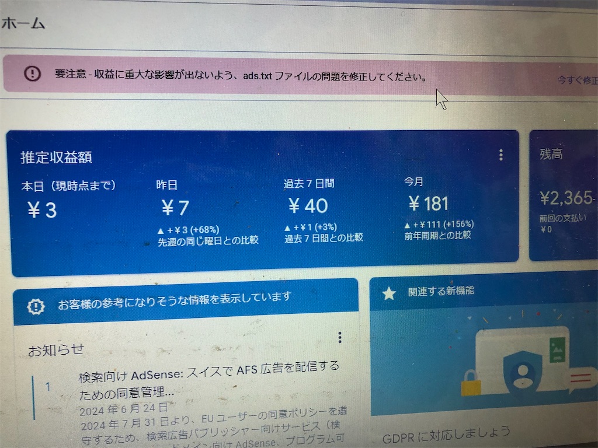Click the balance amount ¥2,365
The image size is (598, 448).
click(566, 198)
